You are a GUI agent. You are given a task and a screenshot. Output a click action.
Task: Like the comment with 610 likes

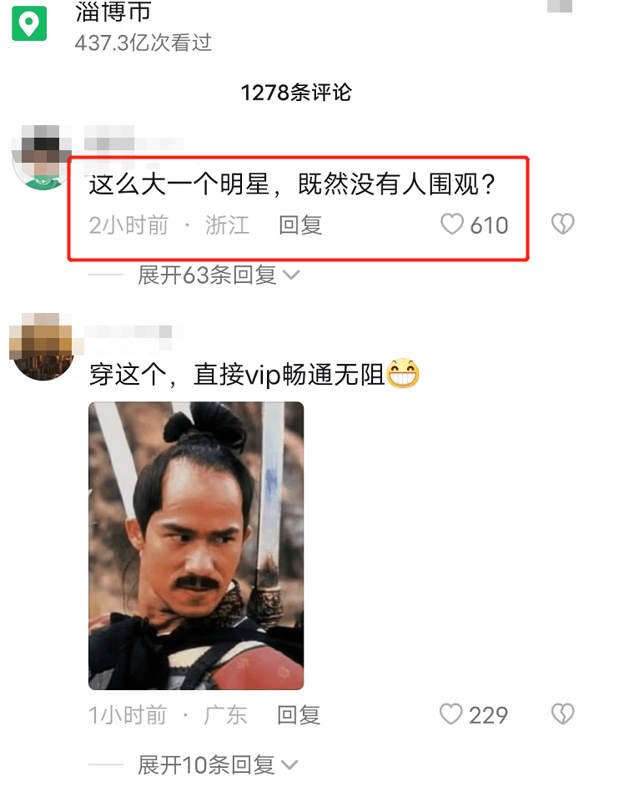(x=451, y=224)
